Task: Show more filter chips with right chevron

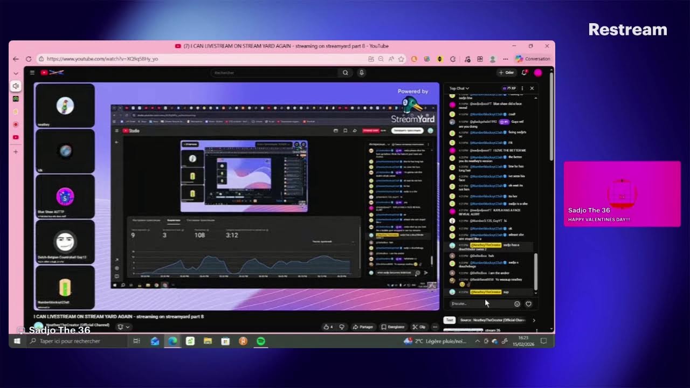Action: (534, 320)
